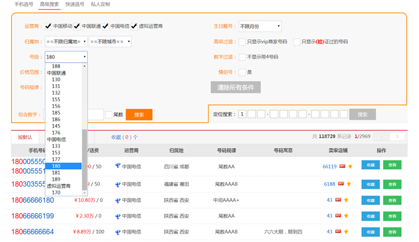The width and height of the screenshot is (419, 242).
Task: Pick highlighted 180 option in list
Action: (63, 166)
